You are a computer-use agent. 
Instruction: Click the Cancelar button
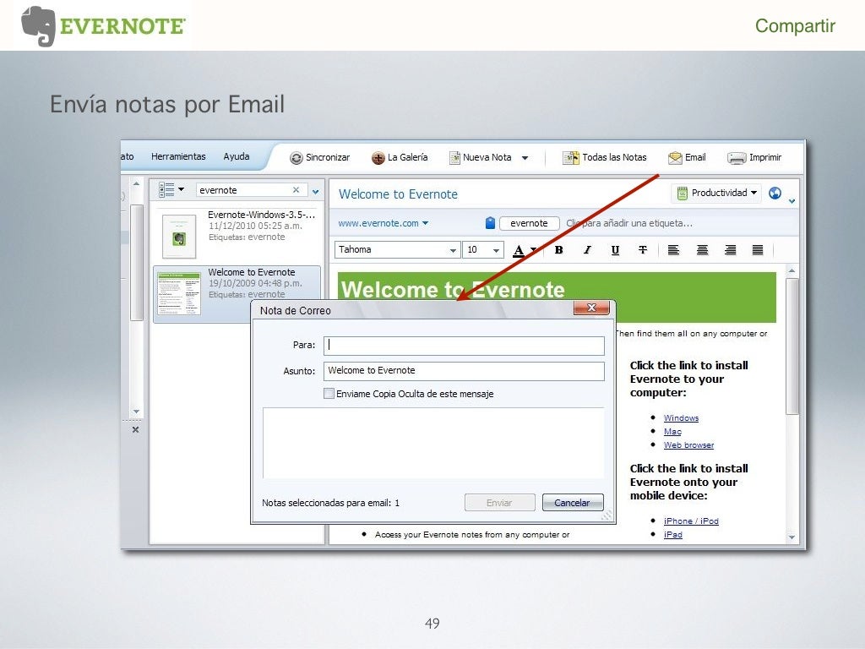coord(573,503)
